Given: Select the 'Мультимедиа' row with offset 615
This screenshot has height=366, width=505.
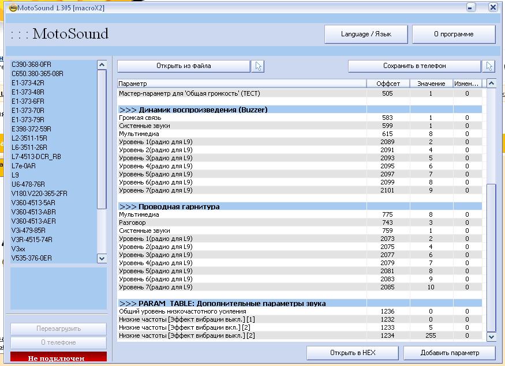Looking at the screenshot, I should [300, 134].
